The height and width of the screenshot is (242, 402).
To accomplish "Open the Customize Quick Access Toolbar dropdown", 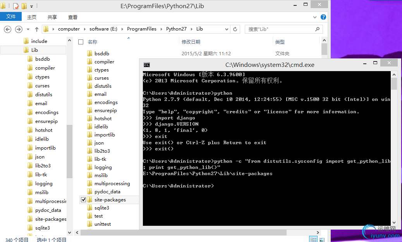I will click(31, 6).
